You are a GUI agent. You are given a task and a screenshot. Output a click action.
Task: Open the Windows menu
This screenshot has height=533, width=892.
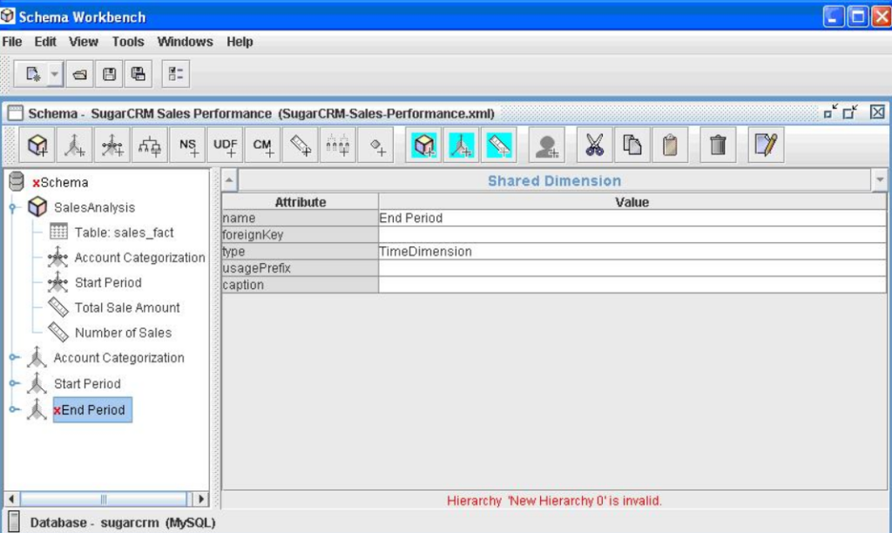pyautogui.click(x=185, y=42)
